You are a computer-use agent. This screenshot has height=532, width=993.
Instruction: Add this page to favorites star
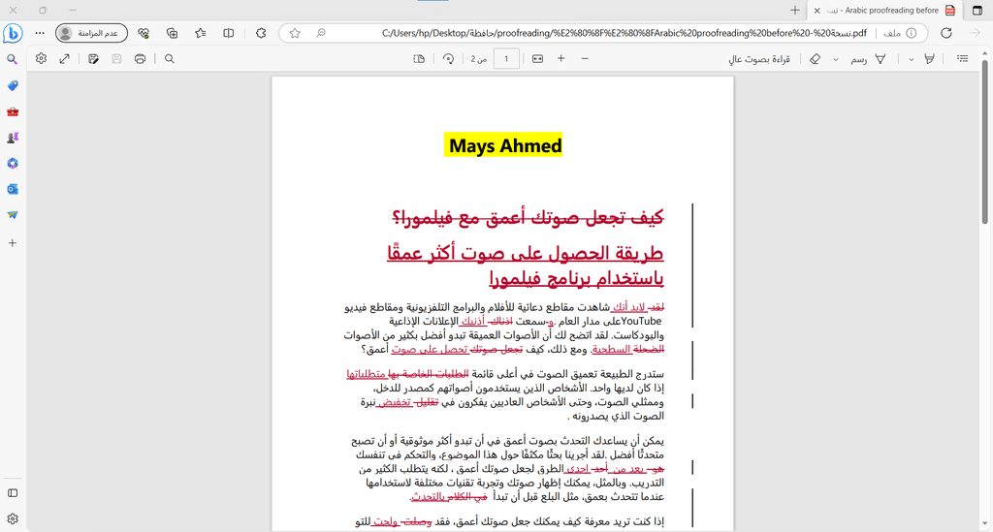pos(295,33)
